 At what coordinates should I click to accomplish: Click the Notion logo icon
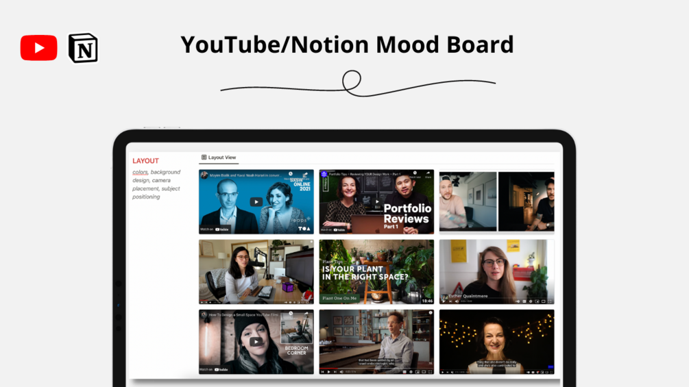click(x=83, y=48)
